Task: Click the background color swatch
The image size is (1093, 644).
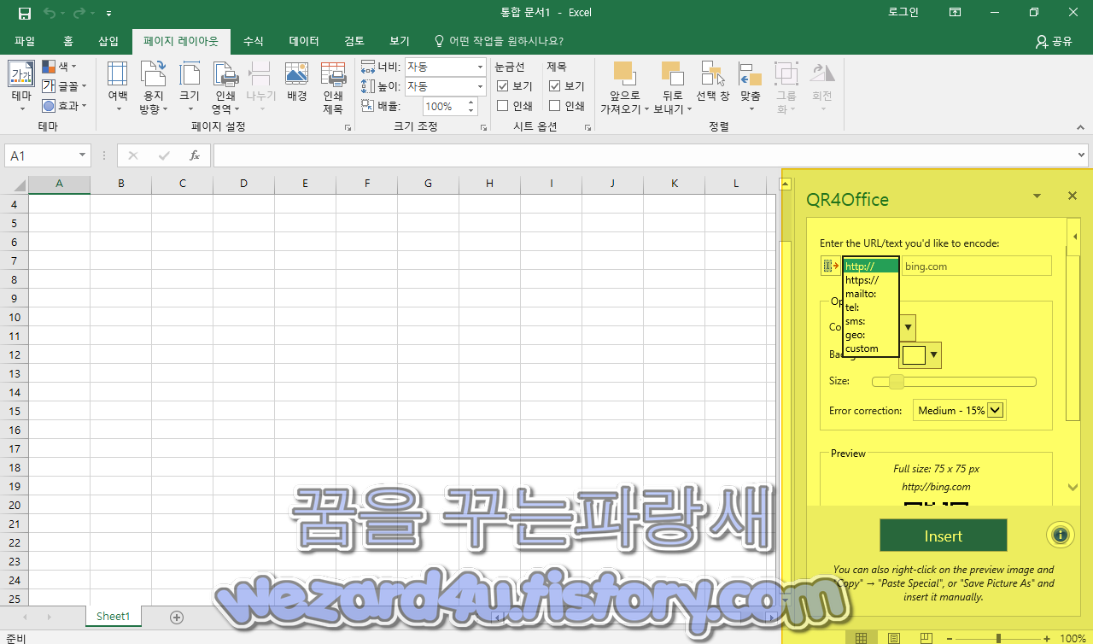Action: click(x=914, y=355)
